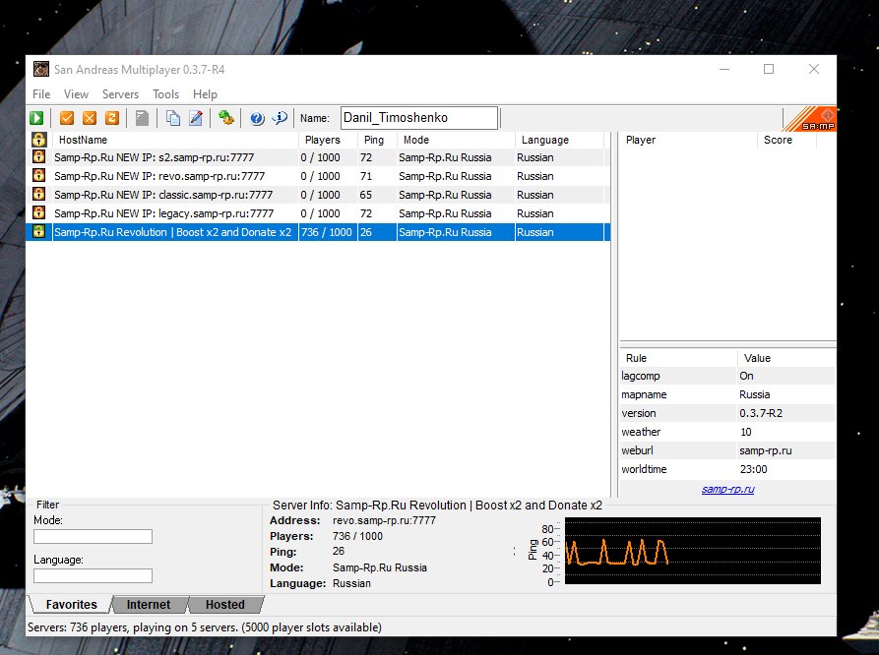Screen dimensions: 879x655
Task: Select the s2.samp-rp.ru:7777 server row
Action: [317, 157]
